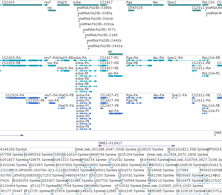222x195 pixels.
Task: Click the EK120516.5prime EST
Action: (x=189, y=194)
